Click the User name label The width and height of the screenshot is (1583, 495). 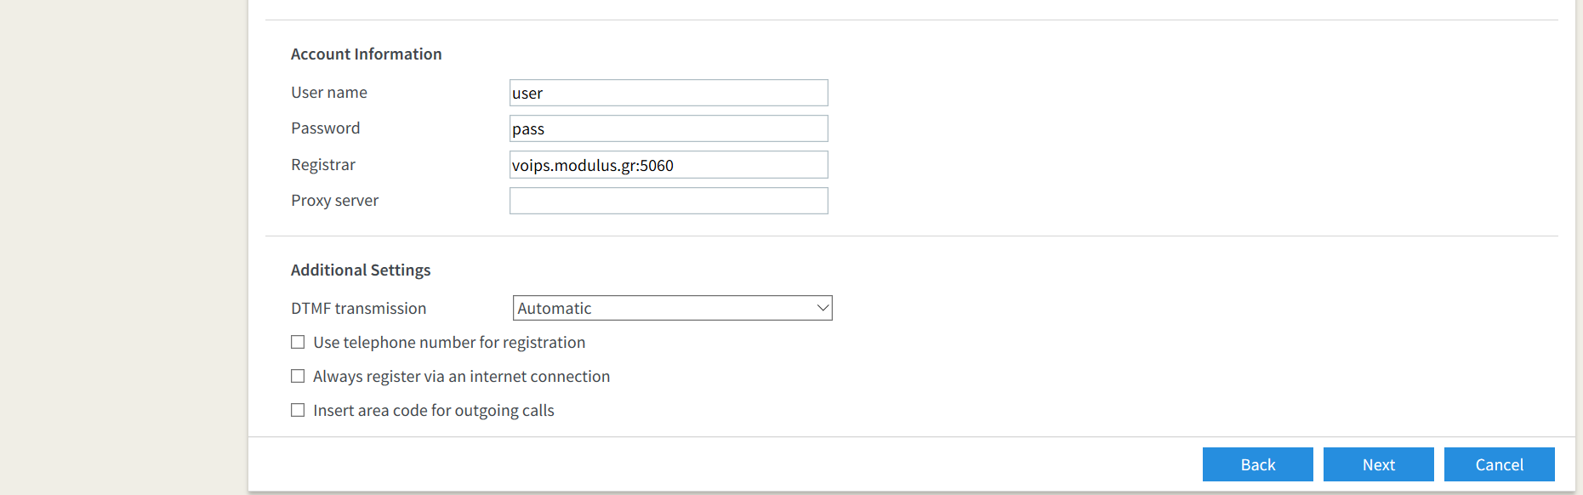coord(329,93)
